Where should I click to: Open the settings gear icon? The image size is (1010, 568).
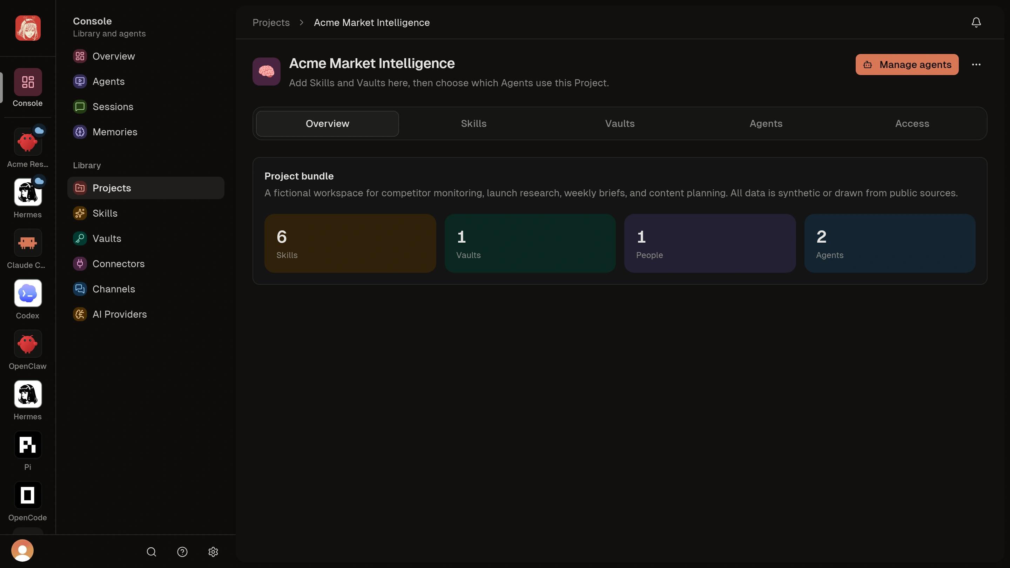tap(213, 552)
